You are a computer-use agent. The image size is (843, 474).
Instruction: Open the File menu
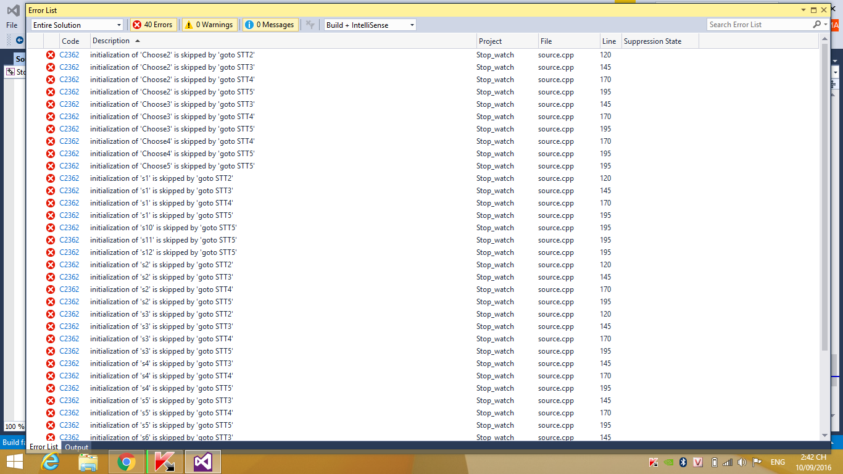coord(12,25)
